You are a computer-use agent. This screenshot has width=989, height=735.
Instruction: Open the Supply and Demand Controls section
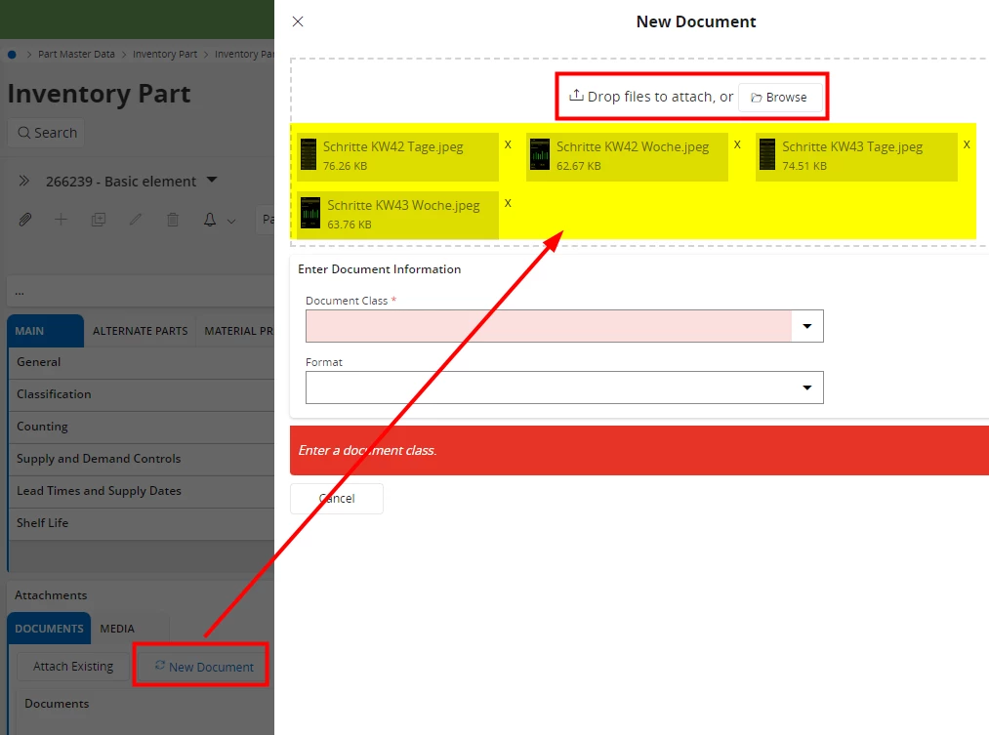[x=142, y=459]
